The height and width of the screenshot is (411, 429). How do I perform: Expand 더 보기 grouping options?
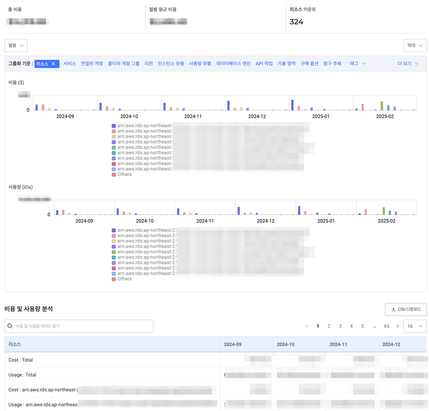tap(408, 64)
